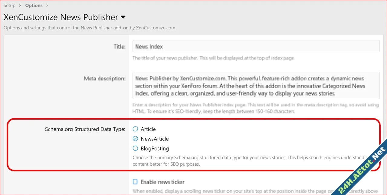Open the XenCustomize News Publisher dropdown arrow
Screen dimensions: 387x195
(x=123, y=17)
